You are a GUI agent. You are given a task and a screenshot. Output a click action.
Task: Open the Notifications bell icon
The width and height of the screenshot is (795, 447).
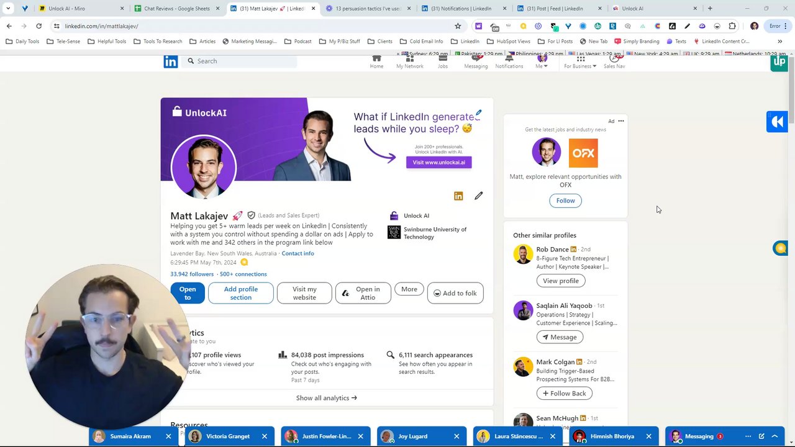click(509, 60)
